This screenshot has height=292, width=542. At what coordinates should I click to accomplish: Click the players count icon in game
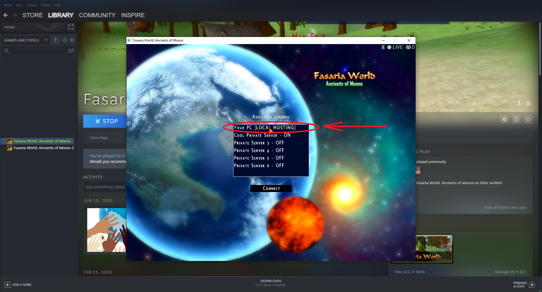[408, 47]
